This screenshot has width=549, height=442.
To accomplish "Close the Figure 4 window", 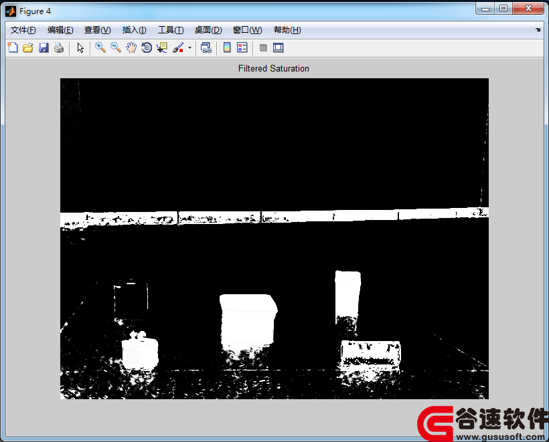I will point(528,9).
